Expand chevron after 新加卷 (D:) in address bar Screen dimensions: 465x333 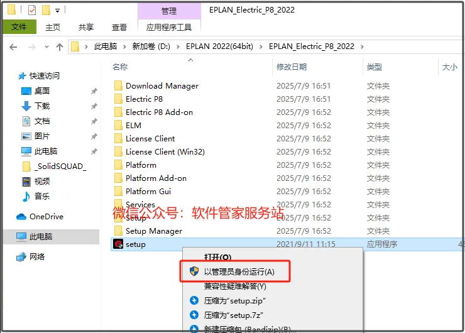tap(178, 47)
